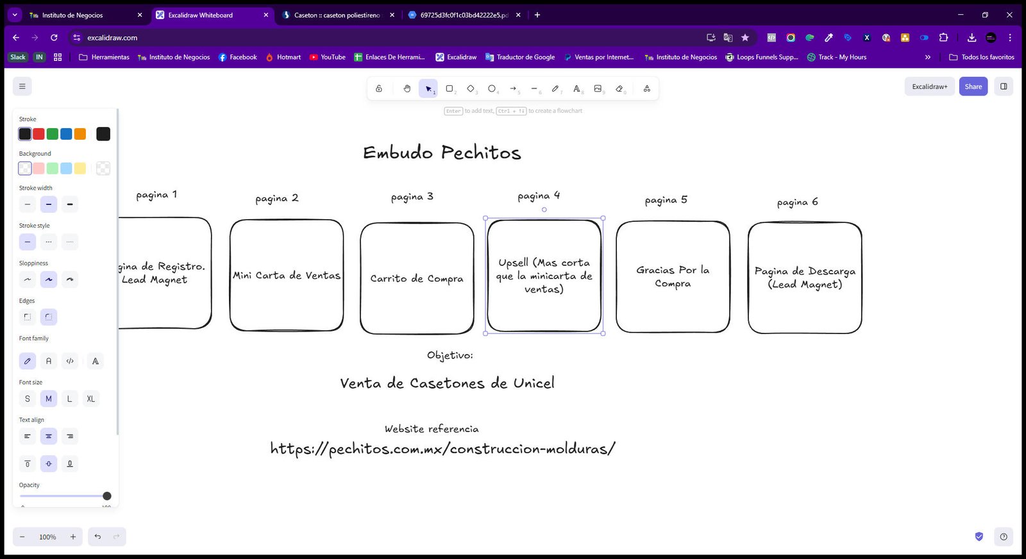Select the Rectangle tool in toolbar
The image size is (1026, 559).
click(x=450, y=88)
